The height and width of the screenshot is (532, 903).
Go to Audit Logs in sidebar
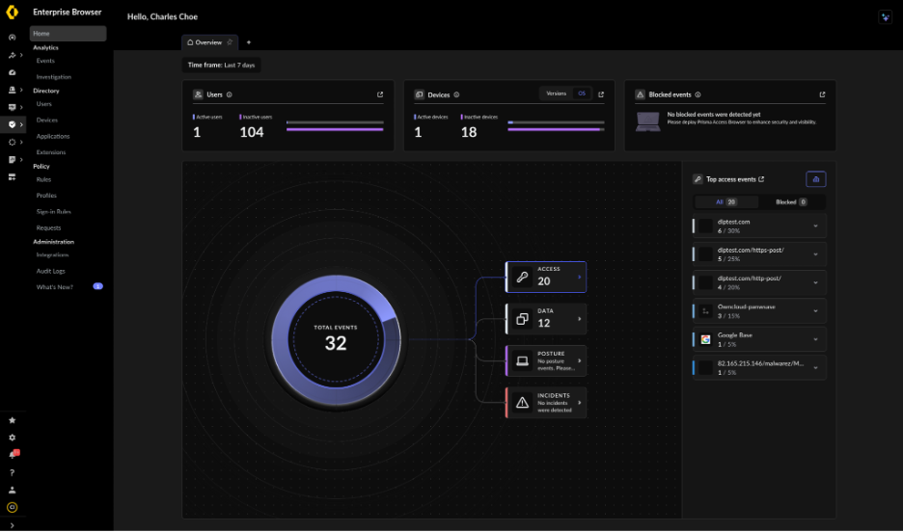pyautogui.click(x=50, y=272)
